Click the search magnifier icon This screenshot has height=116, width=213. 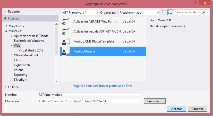203,12
